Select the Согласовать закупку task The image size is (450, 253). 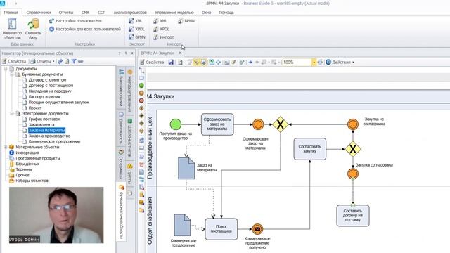(309, 149)
